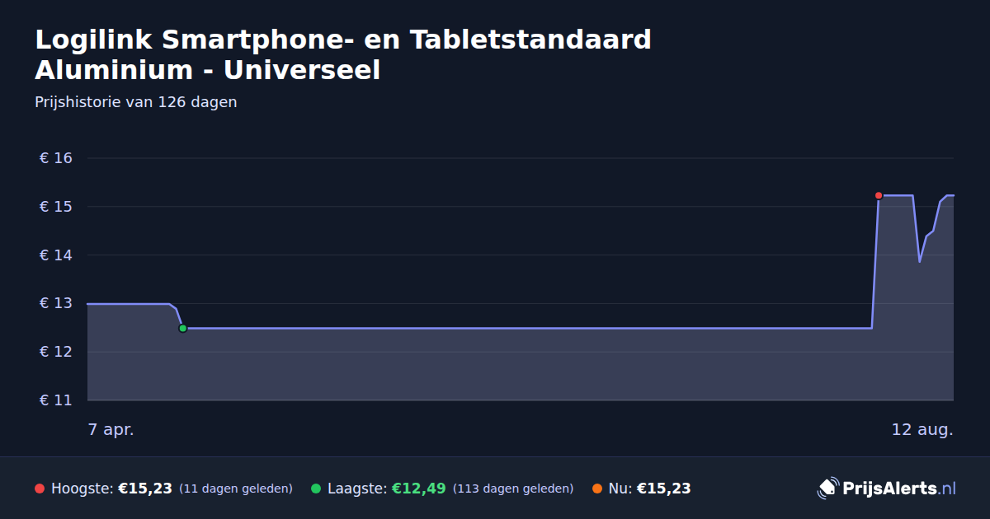Viewport: 990px width, 519px height.
Task: Click the € 15 axis label
Action: (x=56, y=207)
